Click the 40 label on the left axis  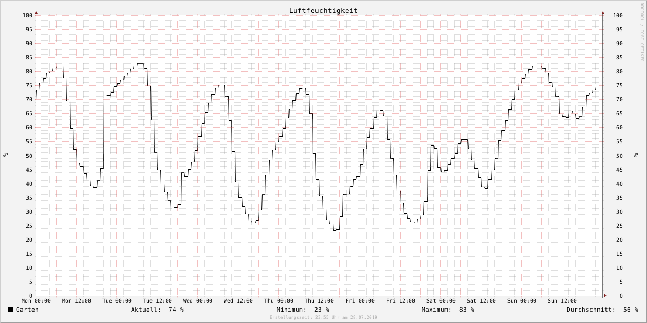click(29, 184)
